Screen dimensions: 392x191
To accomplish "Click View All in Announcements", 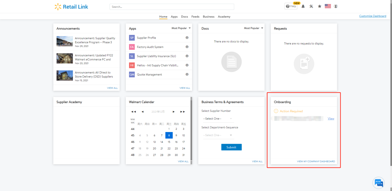I will 112,88.
